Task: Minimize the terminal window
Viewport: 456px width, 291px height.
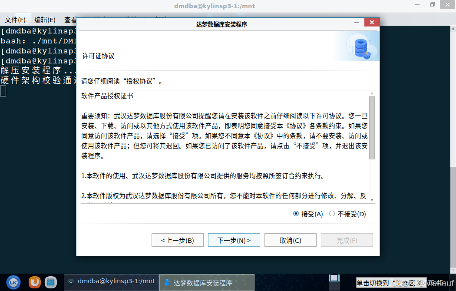Action: (x=417, y=5)
